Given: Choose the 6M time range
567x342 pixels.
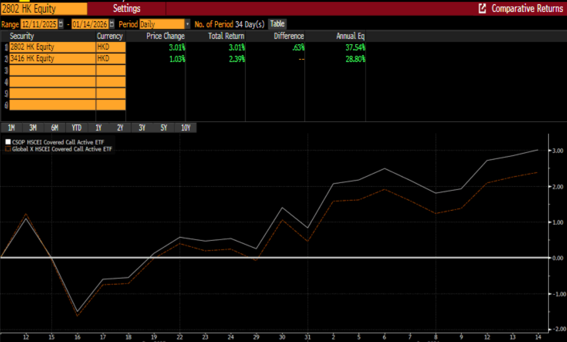Looking at the screenshot, I should click(55, 128).
